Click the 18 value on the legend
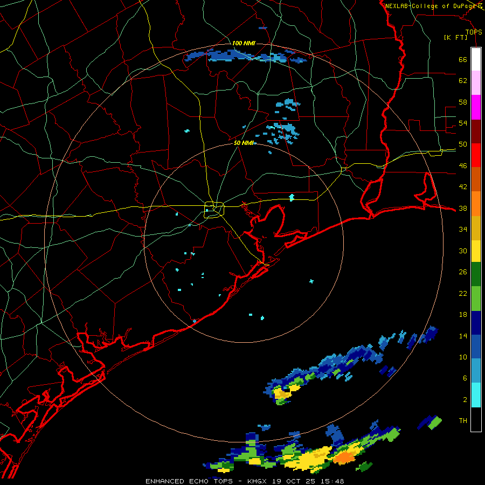Screen dimensions: 485x485 click(x=463, y=315)
